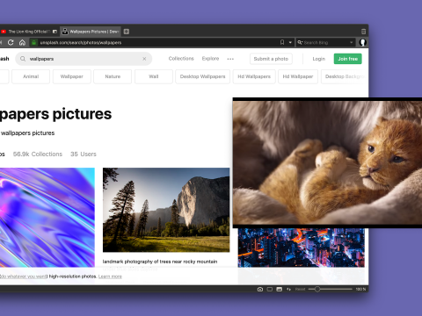Click the Unsplash search box containing wallpapers
The width and height of the screenshot is (422, 316).
pos(84,59)
